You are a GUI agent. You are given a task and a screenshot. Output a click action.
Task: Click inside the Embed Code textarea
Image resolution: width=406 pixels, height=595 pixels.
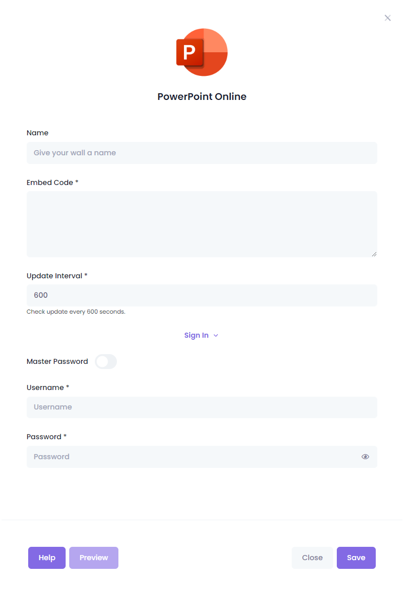pos(202,224)
